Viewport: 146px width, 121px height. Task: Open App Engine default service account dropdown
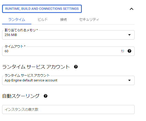tap(68, 80)
